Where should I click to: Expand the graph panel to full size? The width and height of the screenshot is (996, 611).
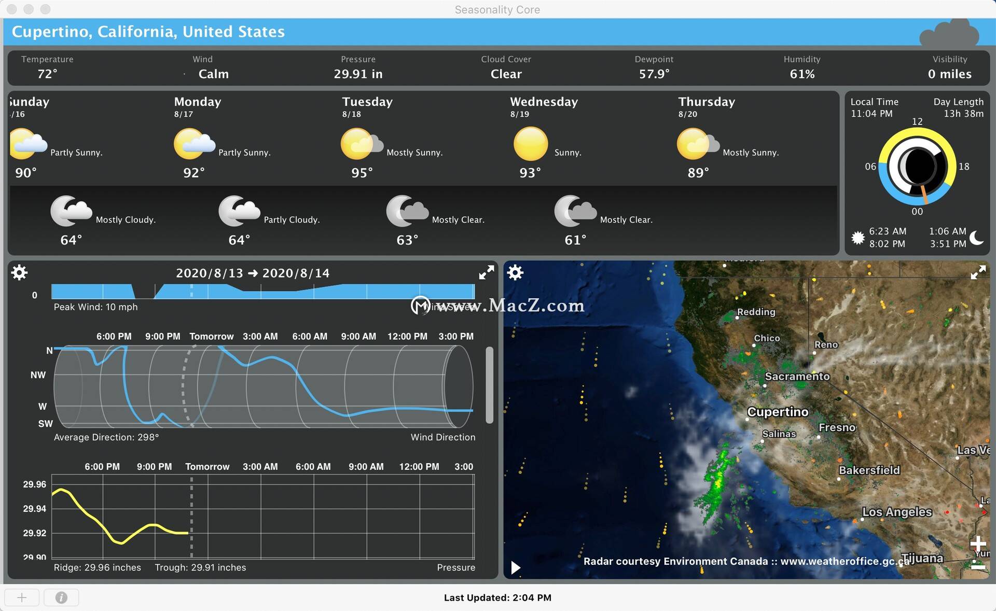pyautogui.click(x=486, y=273)
